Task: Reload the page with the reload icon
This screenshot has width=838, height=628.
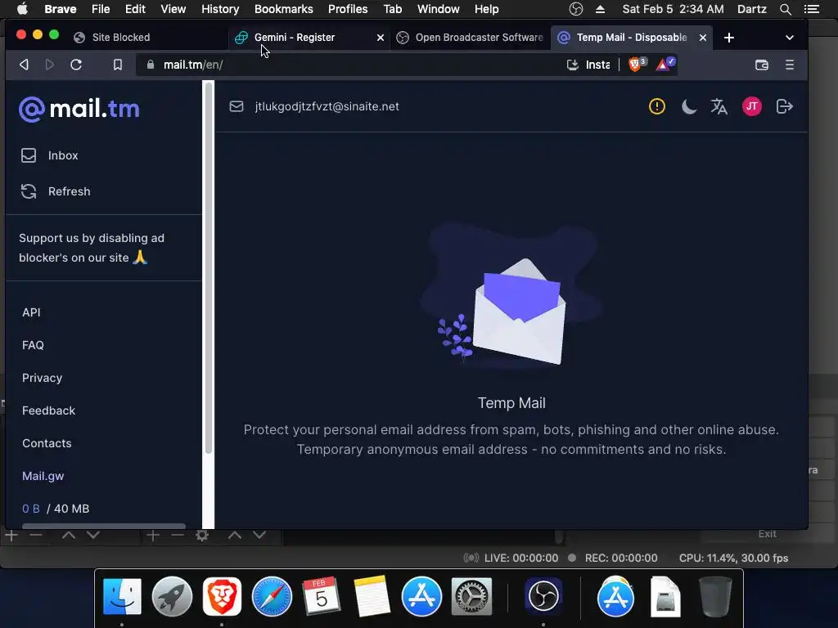Action: point(76,65)
